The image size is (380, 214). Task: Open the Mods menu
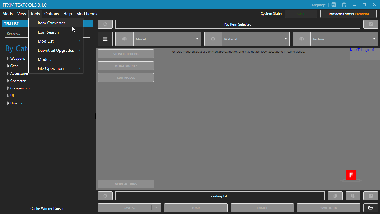(x=8, y=14)
